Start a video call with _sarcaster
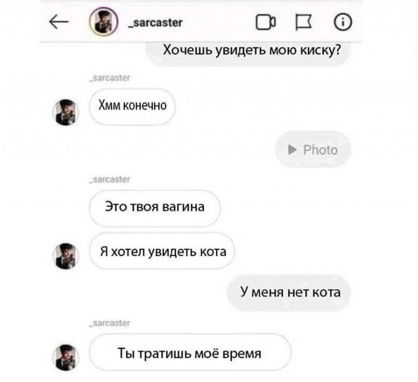The width and height of the screenshot is (418, 382). tap(266, 22)
